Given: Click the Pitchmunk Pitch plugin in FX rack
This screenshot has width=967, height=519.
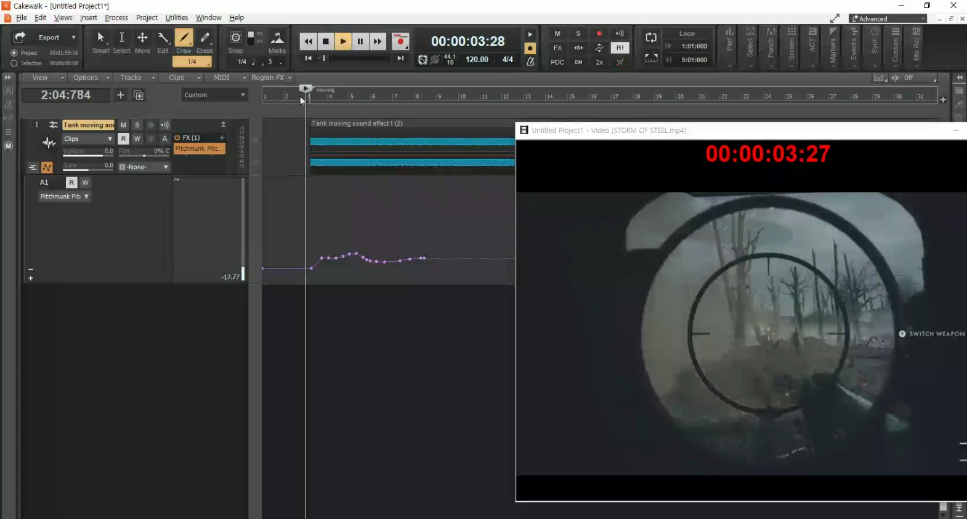Looking at the screenshot, I should click(200, 149).
